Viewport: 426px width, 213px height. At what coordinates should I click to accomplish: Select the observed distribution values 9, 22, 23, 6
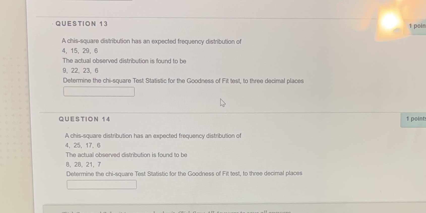tap(81, 71)
